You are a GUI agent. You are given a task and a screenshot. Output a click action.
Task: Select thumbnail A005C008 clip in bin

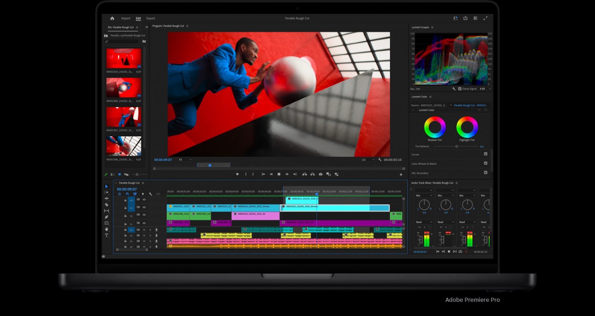coord(124,146)
